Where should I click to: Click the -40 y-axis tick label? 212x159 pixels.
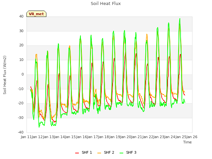21,132
